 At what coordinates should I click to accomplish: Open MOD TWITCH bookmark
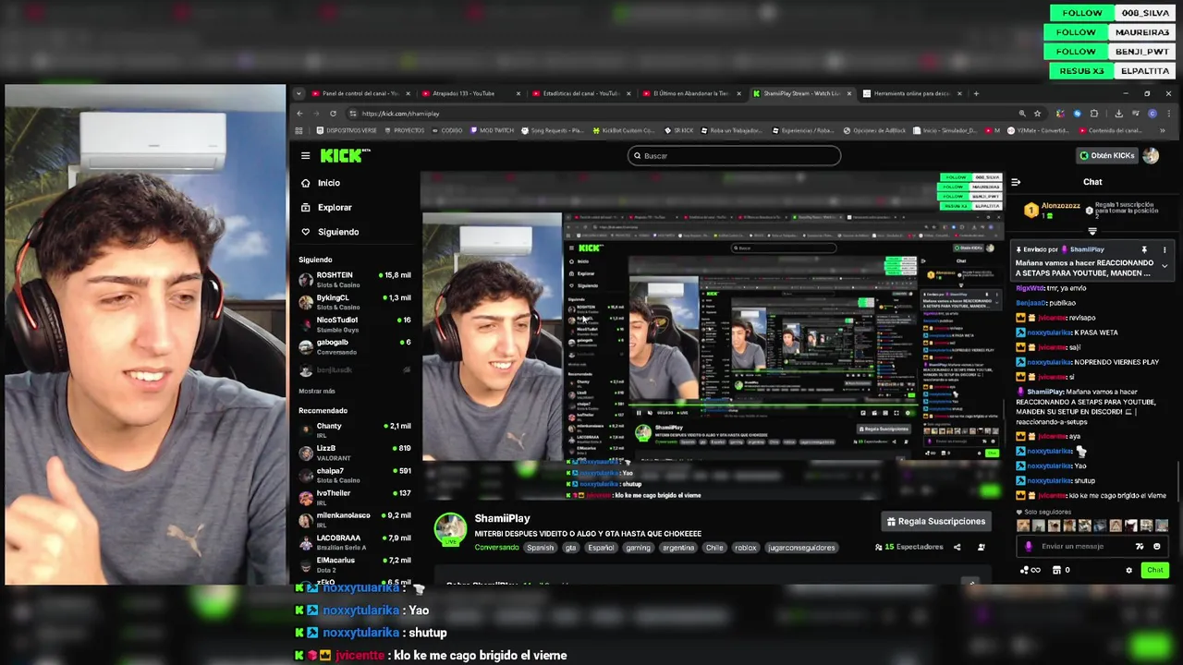click(x=492, y=130)
